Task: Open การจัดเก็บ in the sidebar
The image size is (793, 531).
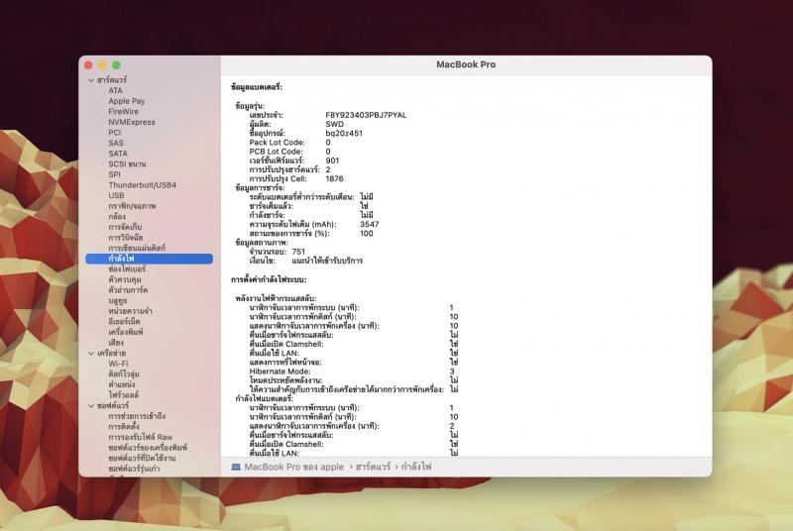Action: [125, 227]
